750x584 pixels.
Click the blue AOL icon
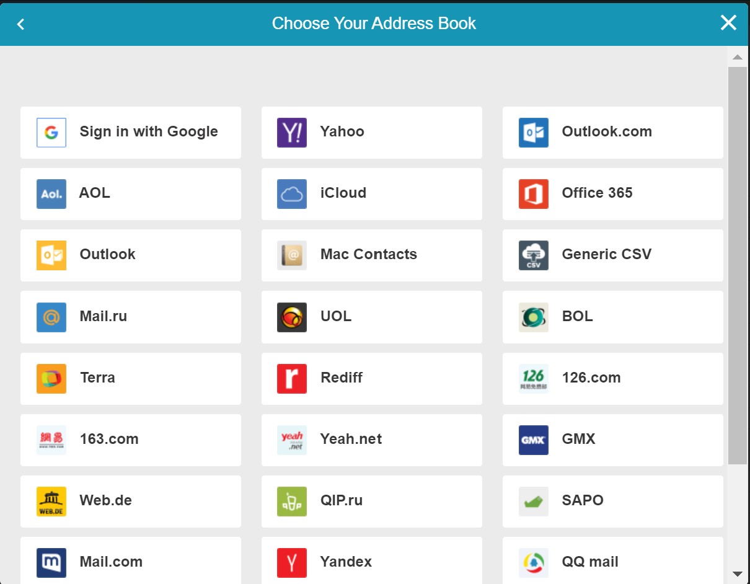(x=51, y=194)
